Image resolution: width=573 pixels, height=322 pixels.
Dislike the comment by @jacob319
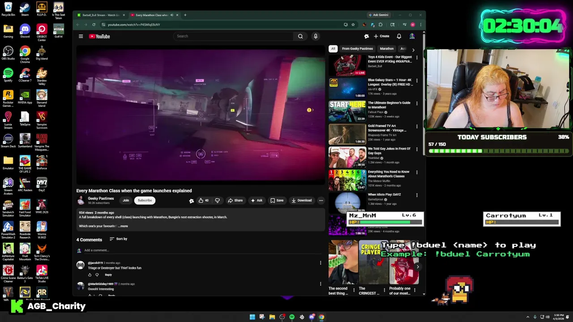97,275
